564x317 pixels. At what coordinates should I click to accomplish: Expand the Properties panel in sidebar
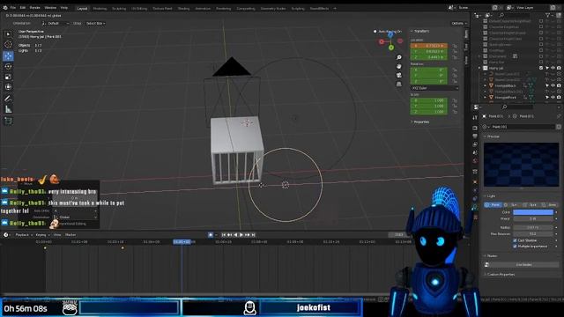coord(420,122)
